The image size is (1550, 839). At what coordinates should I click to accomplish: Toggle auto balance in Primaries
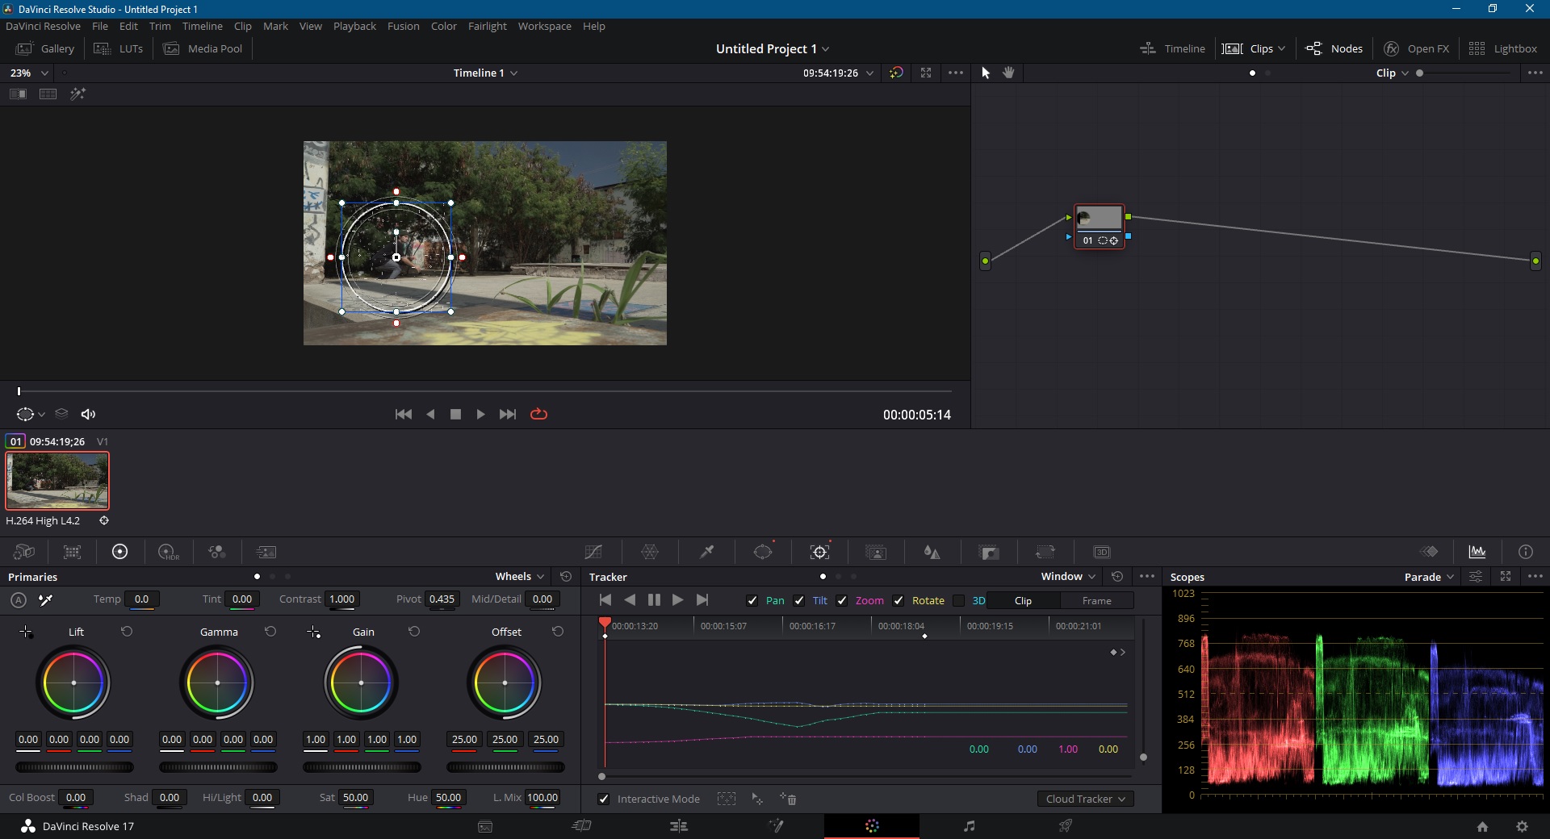(19, 599)
